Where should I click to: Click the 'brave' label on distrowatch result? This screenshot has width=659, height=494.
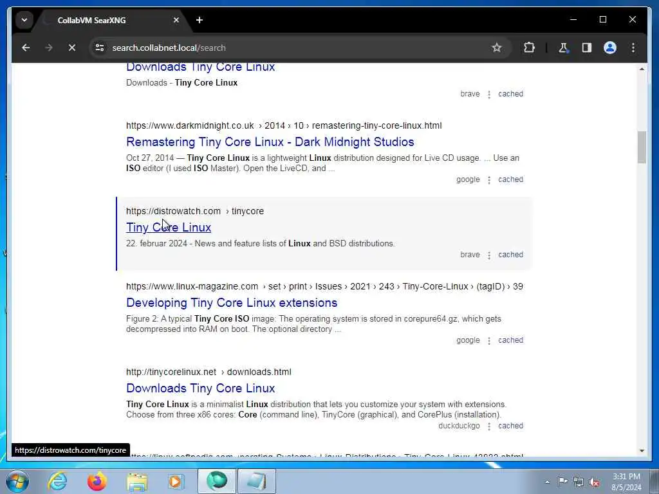pos(470,255)
